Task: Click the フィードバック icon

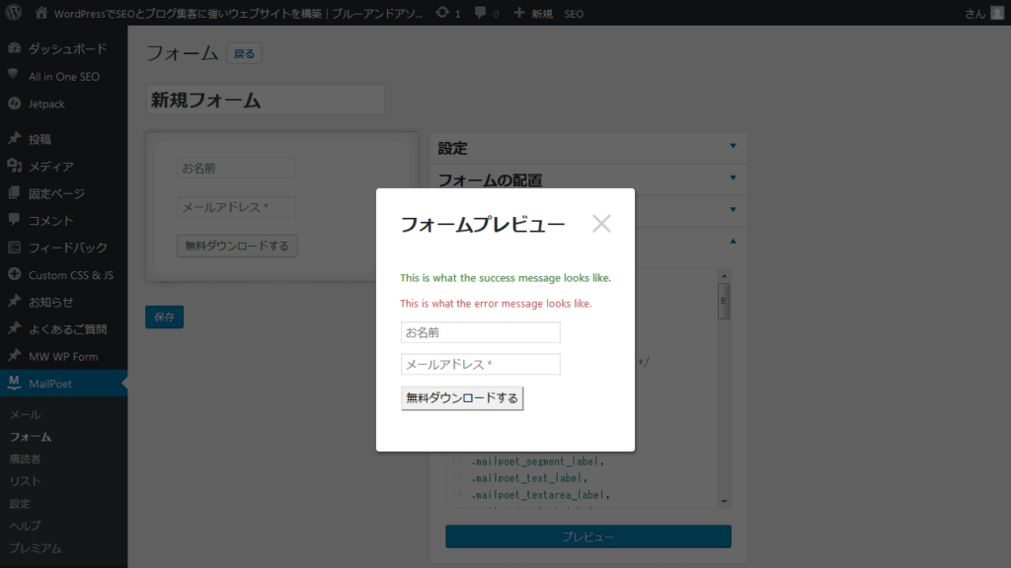Action: [x=14, y=248]
